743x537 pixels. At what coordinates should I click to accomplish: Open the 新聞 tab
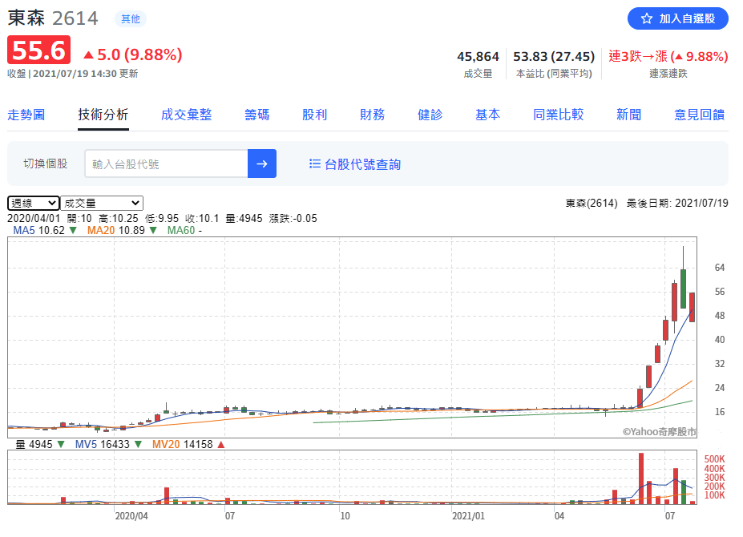tap(629, 115)
